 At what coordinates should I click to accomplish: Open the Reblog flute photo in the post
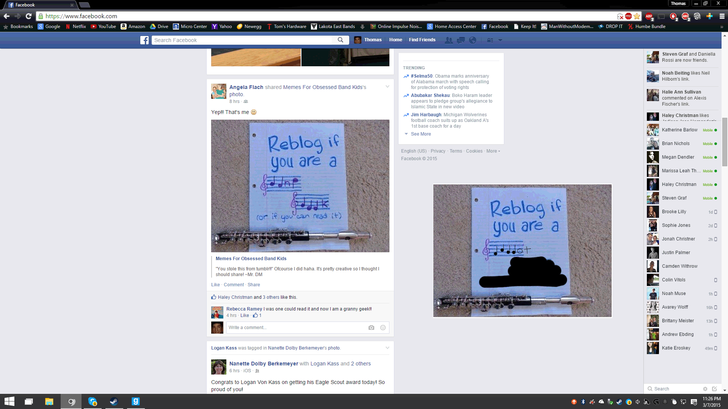pyautogui.click(x=300, y=186)
